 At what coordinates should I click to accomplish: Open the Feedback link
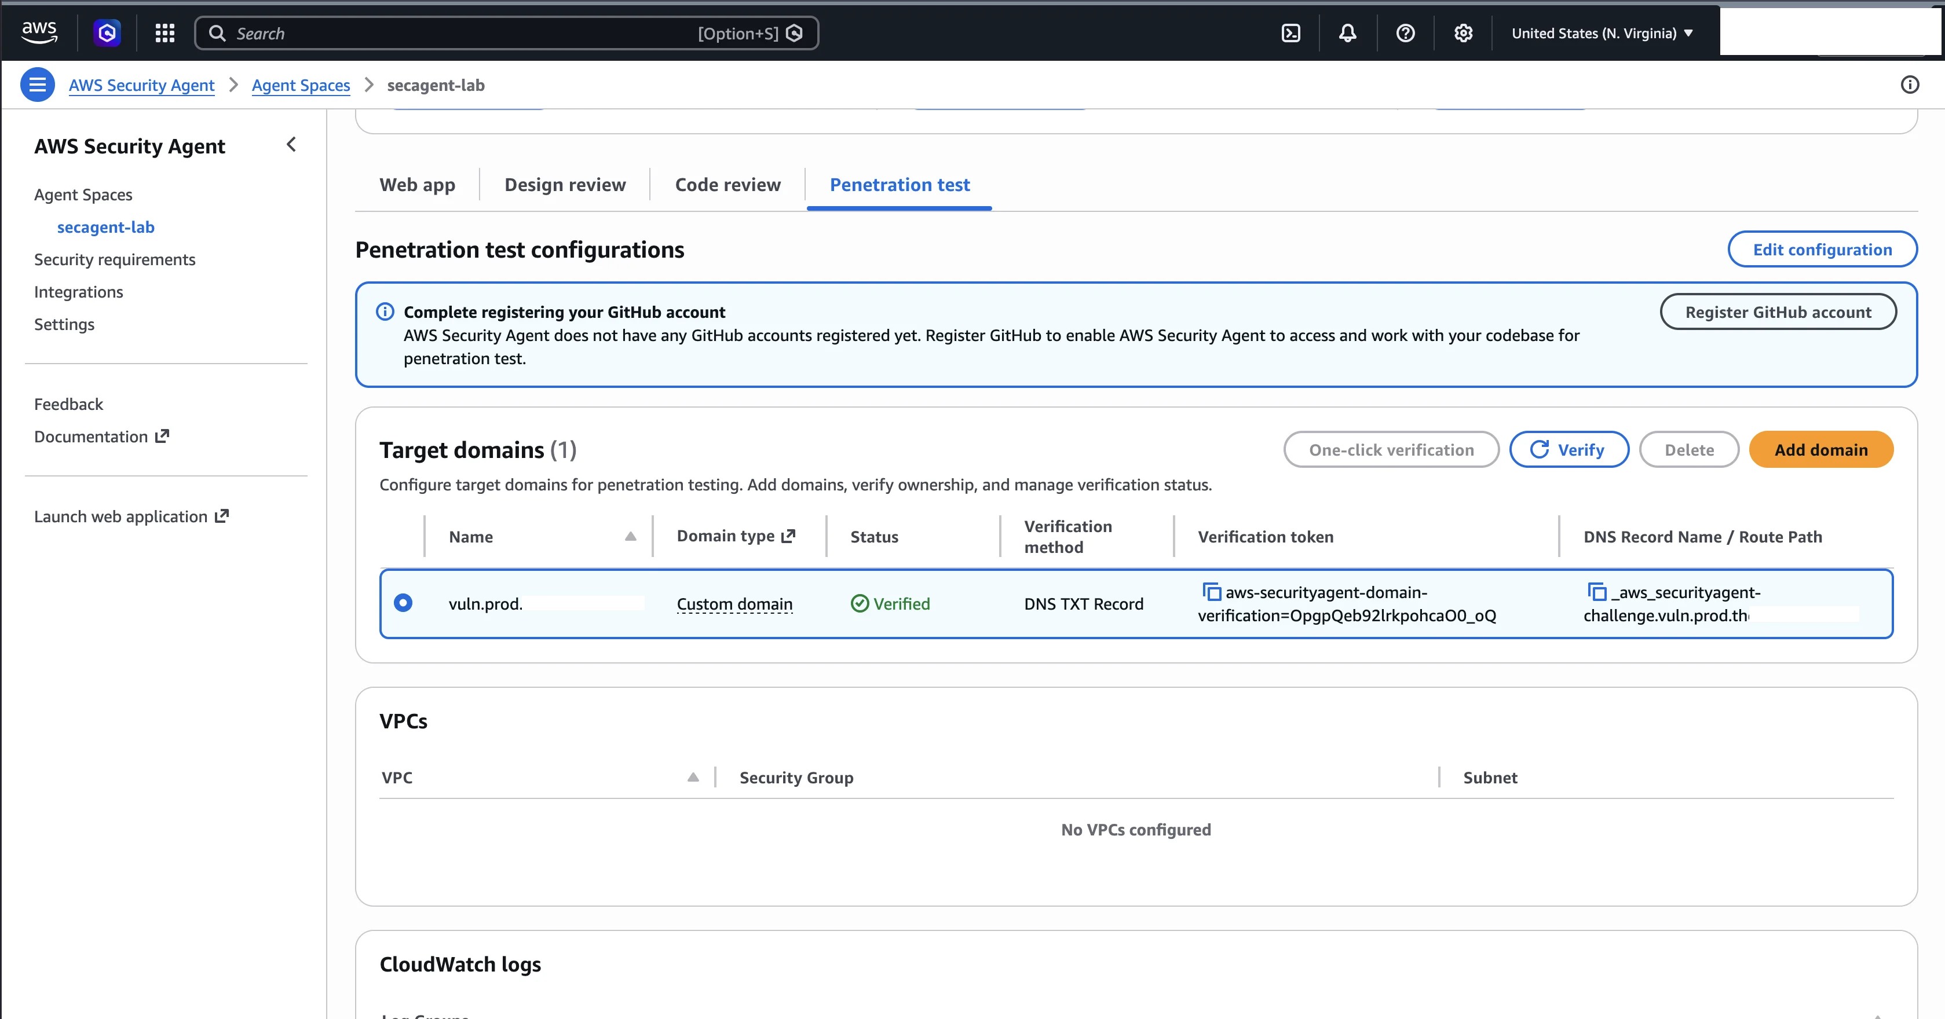(69, 405)
